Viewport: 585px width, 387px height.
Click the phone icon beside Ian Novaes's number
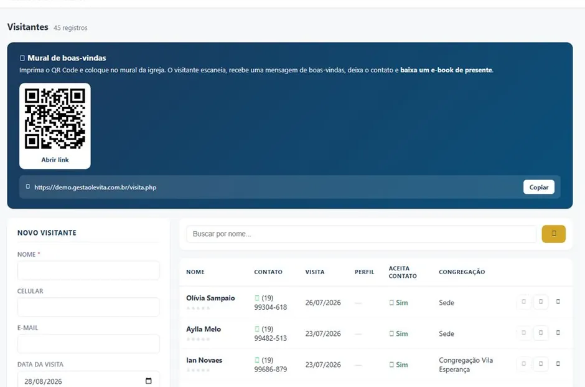(x=257, y=360)
